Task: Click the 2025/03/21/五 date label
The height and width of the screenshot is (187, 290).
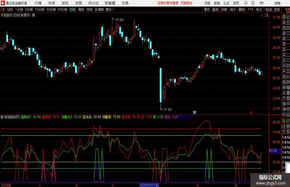Action: pyautogui.click(x=149, y=185)
